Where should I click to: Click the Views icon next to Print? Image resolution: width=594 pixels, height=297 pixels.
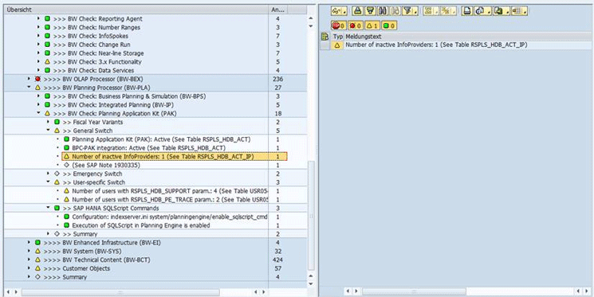pyautogui.click(x=480, y=11)
